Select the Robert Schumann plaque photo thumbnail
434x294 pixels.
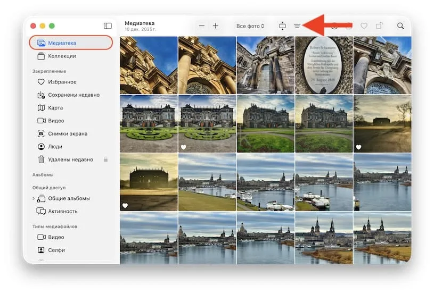click(324, 65)
